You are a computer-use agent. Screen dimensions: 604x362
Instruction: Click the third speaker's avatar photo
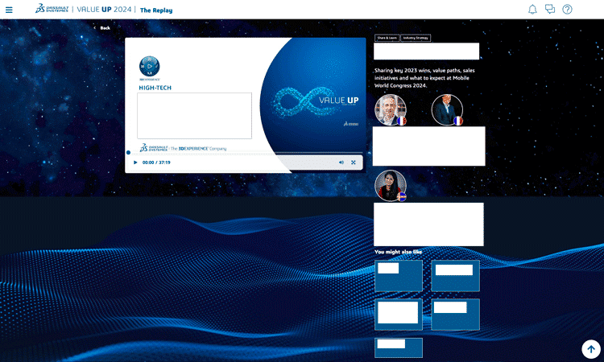(391, 185)
